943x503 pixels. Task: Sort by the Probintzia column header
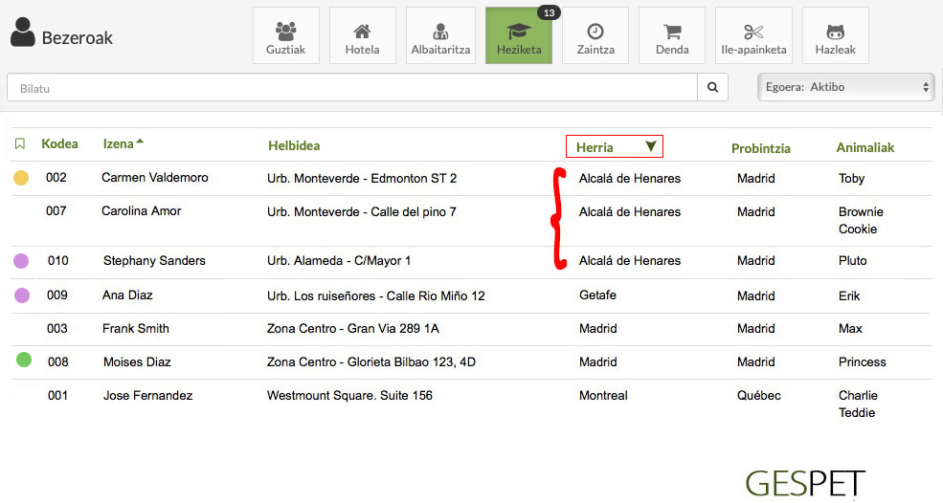761,148
